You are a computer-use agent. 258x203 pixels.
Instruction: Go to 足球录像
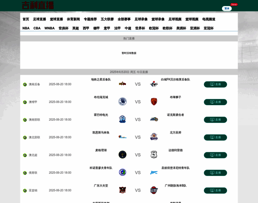(x=141, y=19)
